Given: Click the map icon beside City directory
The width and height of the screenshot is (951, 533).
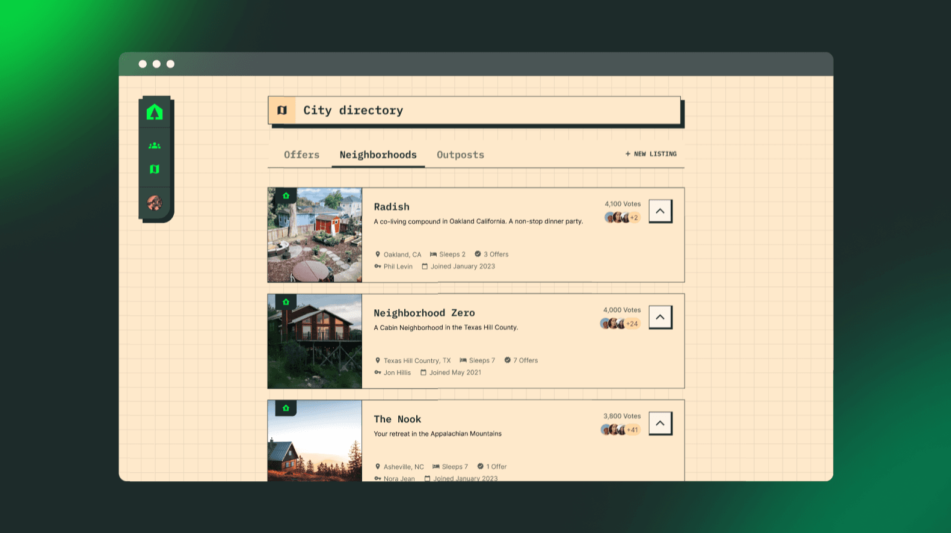Looking at the screenshot, I should tap(282, 110).
